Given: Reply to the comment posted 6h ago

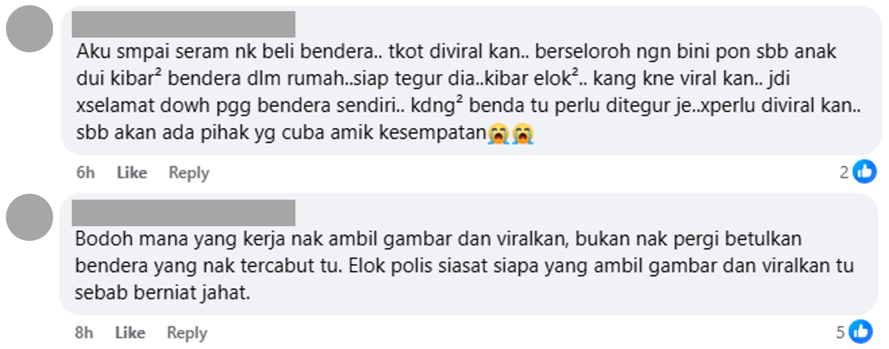Looking at the screenshot, I should tap(189, 173).
